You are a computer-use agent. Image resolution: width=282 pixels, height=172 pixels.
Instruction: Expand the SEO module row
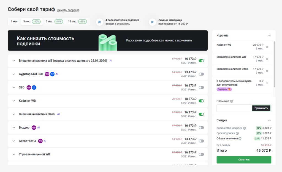14,87
